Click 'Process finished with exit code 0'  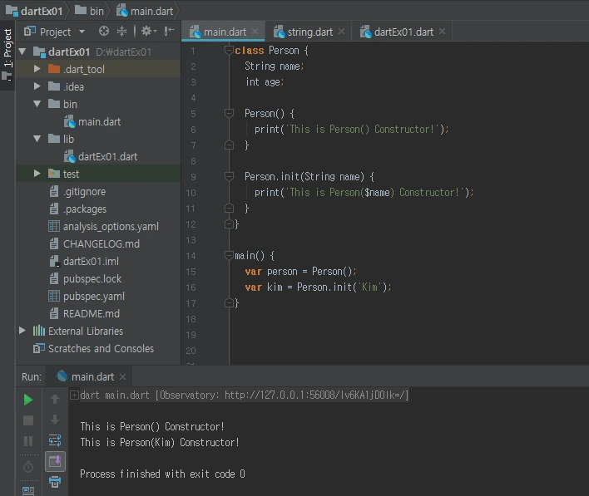pyautogui.click(x=162, y=474)
